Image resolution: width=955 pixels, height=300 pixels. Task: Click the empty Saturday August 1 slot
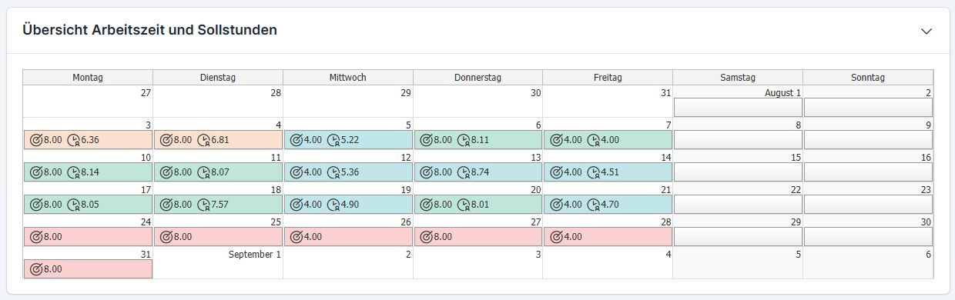(x=738, y=108)
